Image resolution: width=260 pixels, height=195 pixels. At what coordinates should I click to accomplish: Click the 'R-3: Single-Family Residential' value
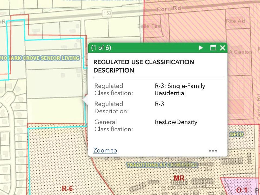pos(180,89)
